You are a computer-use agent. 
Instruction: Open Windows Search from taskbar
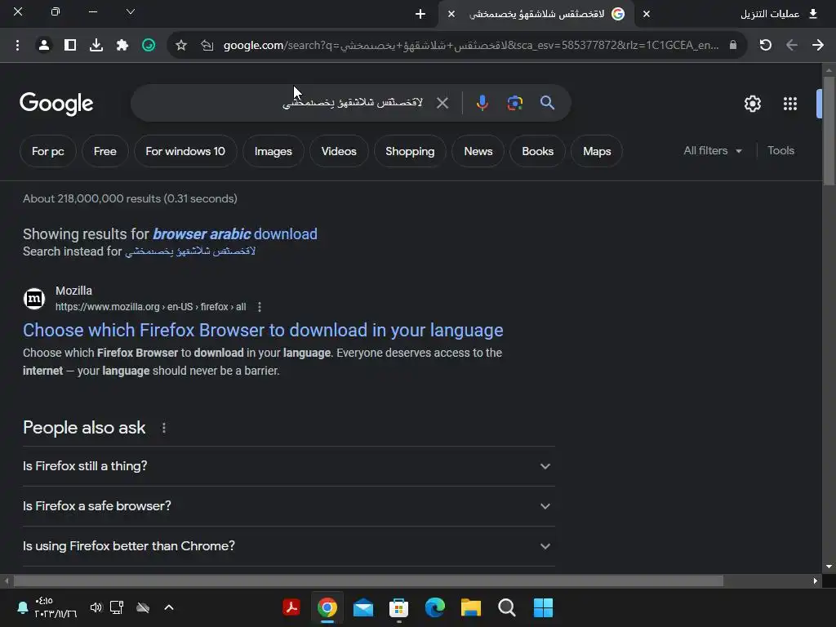506,607
